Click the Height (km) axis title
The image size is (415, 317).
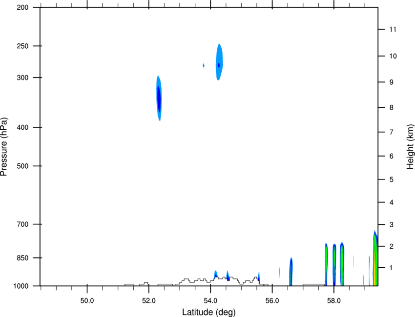(x=410, y=146)
